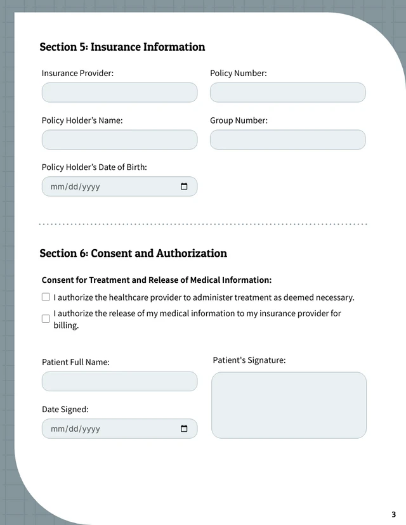Click the Insurance Provider input field
The width and height of the screenshot is (406, 525).
click(x=119, y=93)
